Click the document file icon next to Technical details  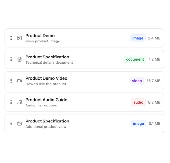click(x=20, y=59)
